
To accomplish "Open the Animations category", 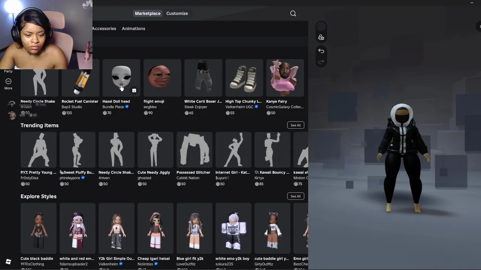I will pos(133,28).
